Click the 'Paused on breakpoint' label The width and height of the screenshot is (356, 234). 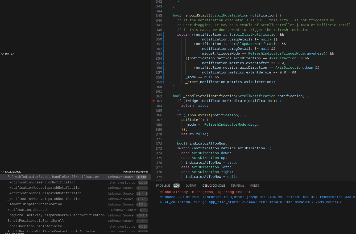click(136, 172)
